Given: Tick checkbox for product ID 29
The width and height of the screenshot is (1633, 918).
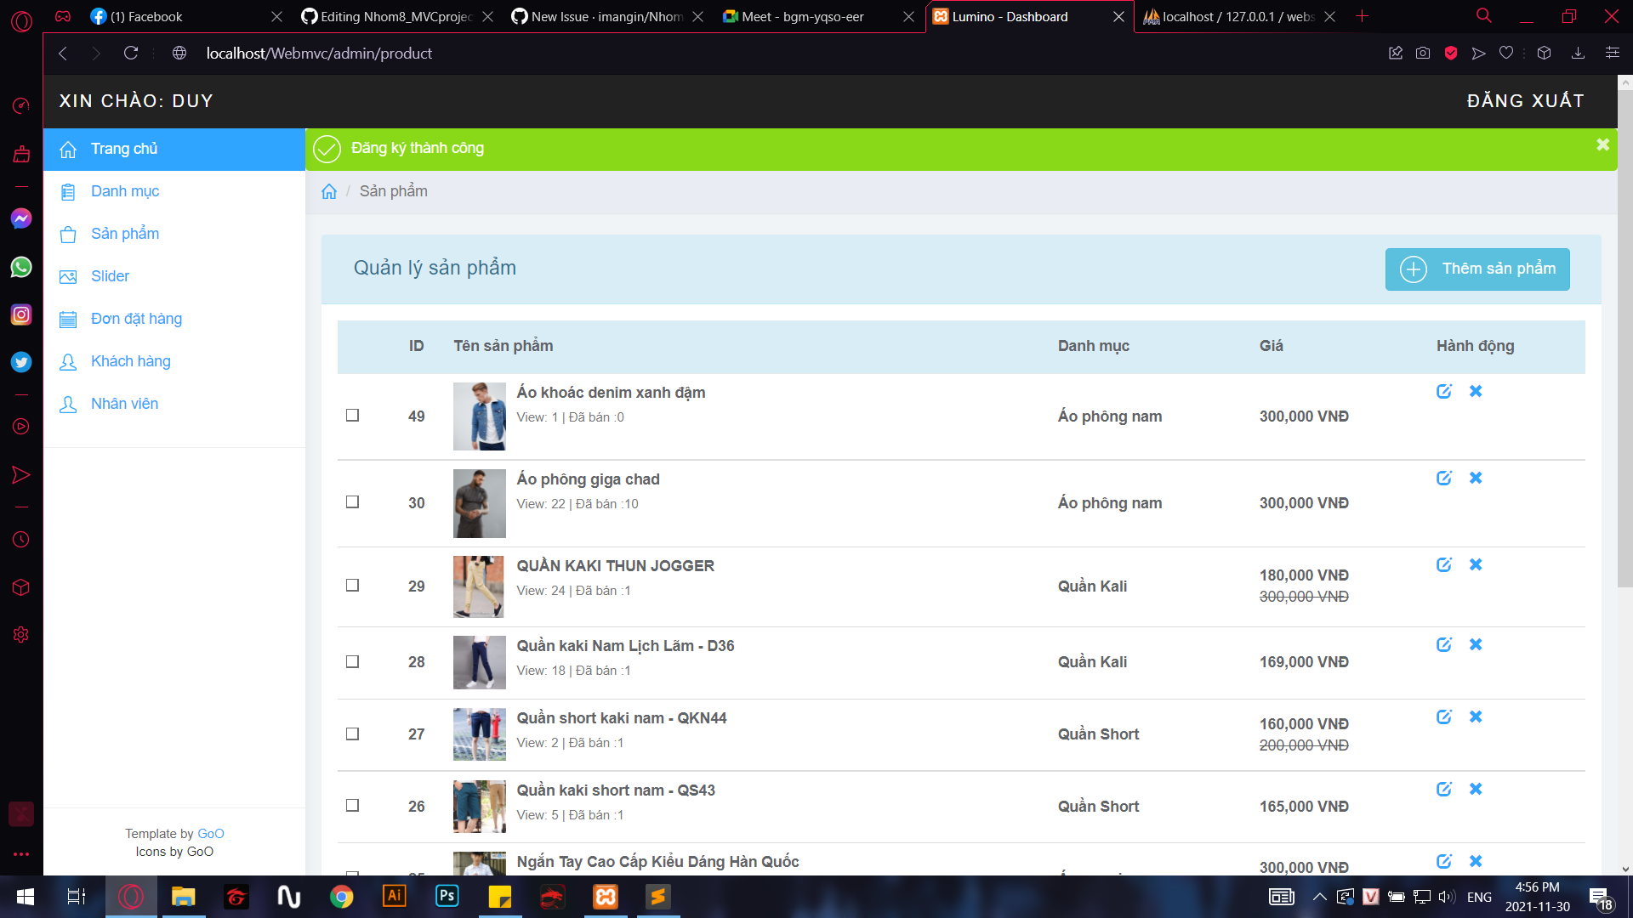Looking at the screenshot, I should point(352,586).
